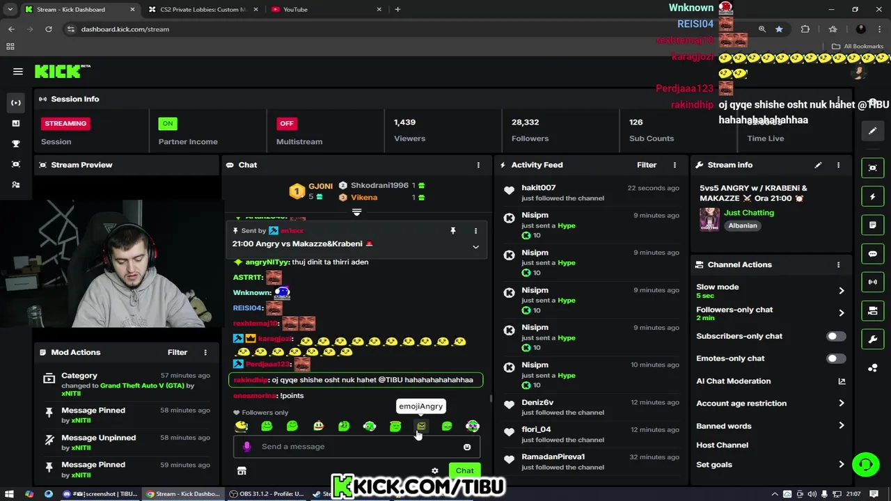This screenshot has width=891, height=501.
Task: Click hakit007 in Activity Feed
Action: [x=538, y=188]
